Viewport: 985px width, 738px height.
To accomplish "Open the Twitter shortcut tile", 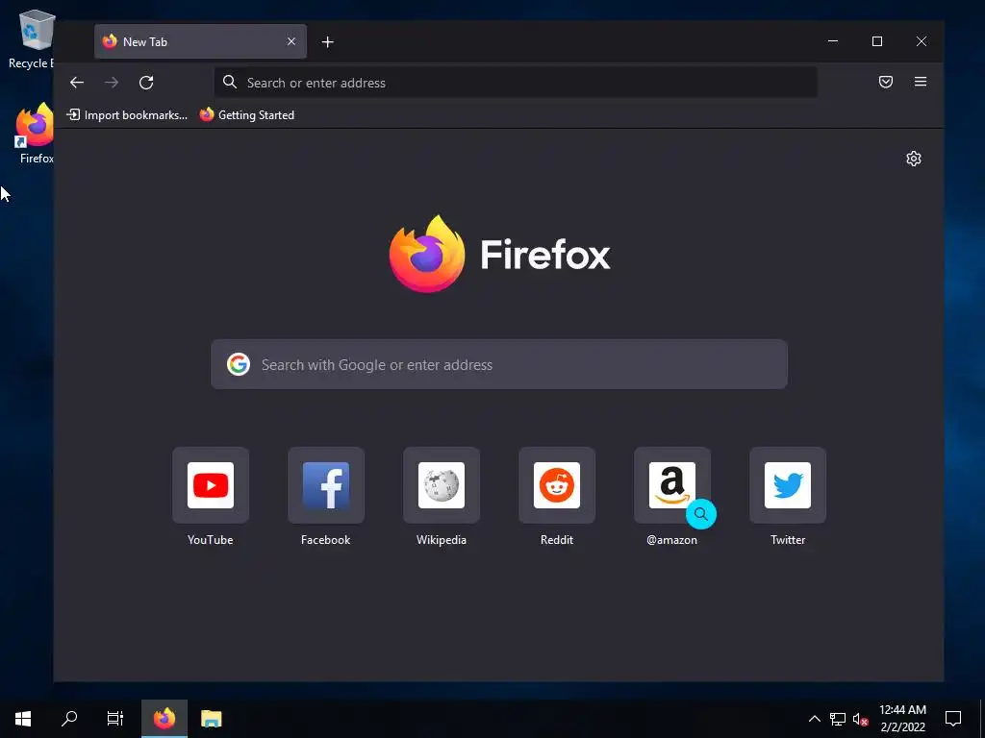I will (x=788, y=485).
